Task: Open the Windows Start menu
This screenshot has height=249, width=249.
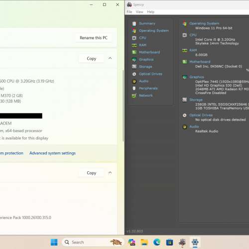Action: coord(54,242)
